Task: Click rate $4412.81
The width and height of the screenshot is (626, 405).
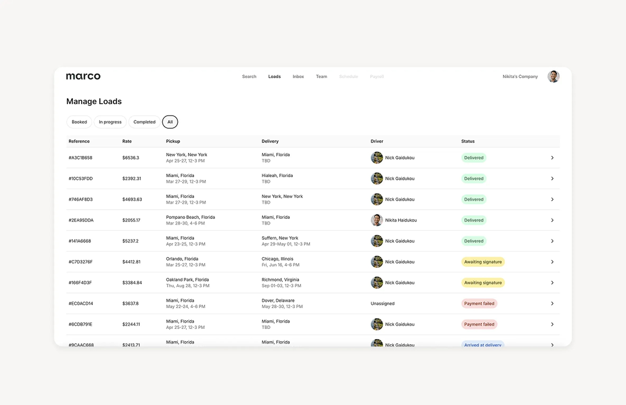Action: coord(131,262)
